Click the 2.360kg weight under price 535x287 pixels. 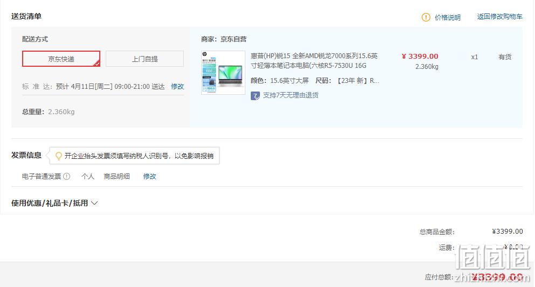[427, 66]
